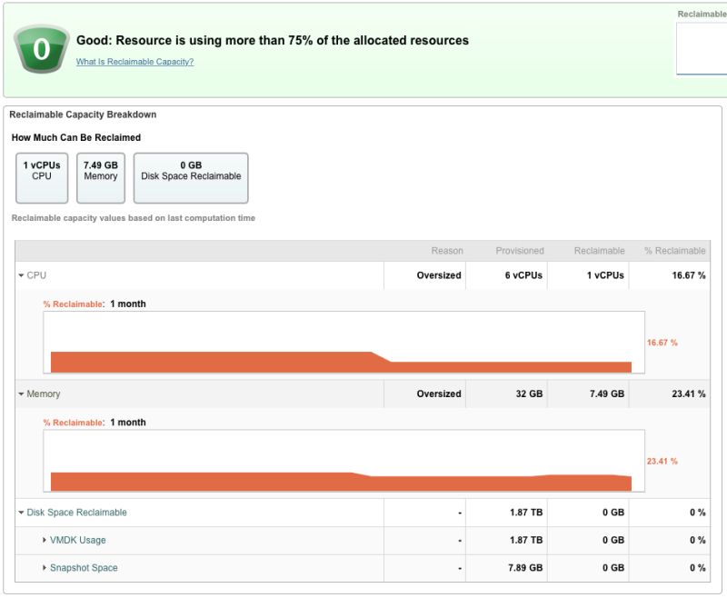Sort by the Reason column header

tap(449, 250)
